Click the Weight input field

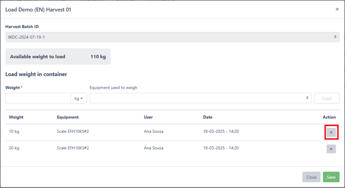pyautogui.click(x=38, y=98)
